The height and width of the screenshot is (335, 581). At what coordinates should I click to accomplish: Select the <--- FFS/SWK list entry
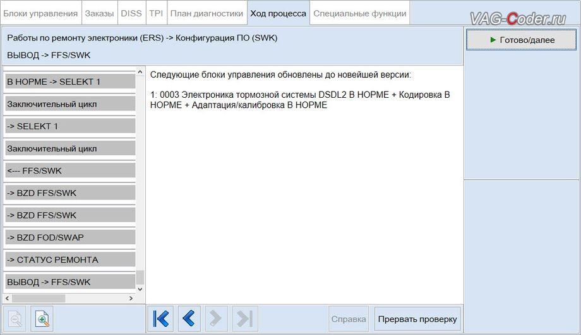[x=69, y=170]
